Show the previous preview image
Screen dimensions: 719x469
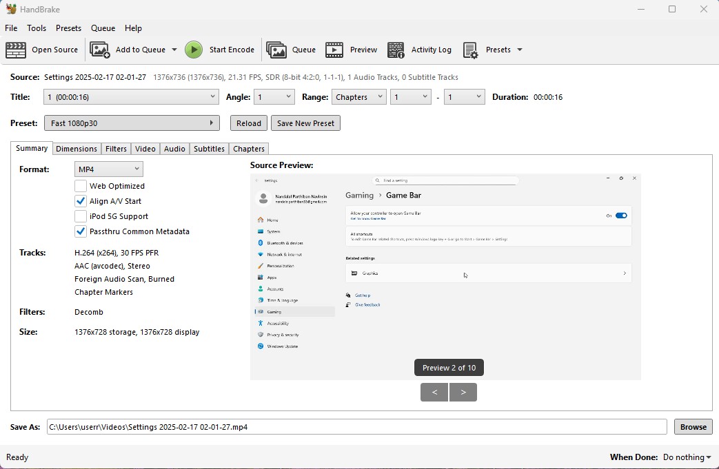[x=434, y=392]
